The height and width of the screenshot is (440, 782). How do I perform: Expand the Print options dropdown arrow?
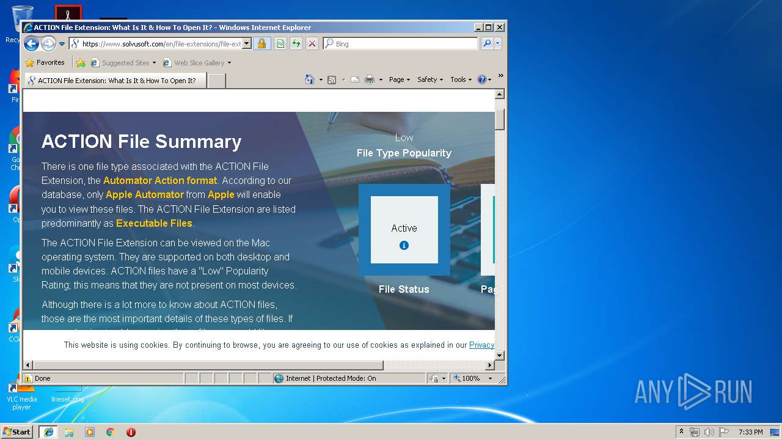[x=381, y=79]
